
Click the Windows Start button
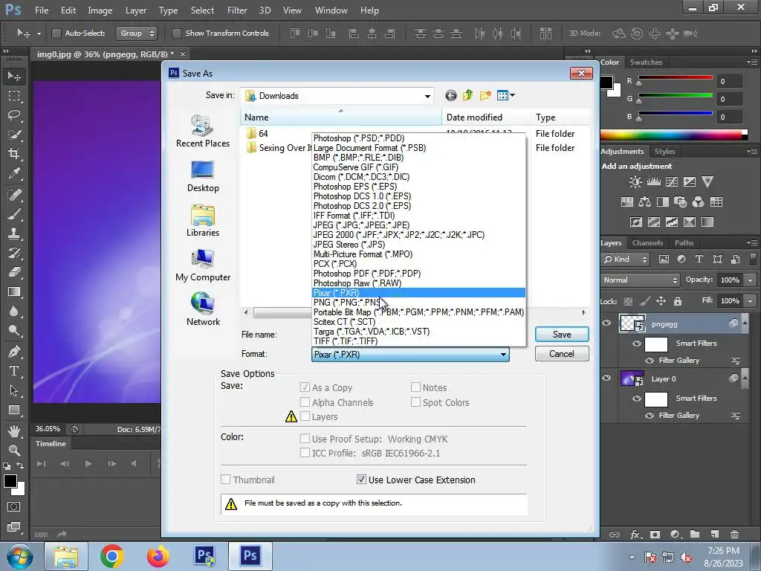(x=19, y=556)
